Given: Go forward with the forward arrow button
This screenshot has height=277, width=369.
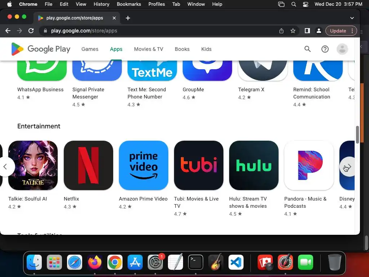Looking at the screenshot, I should pyautogui.click(x=19, y=31).
